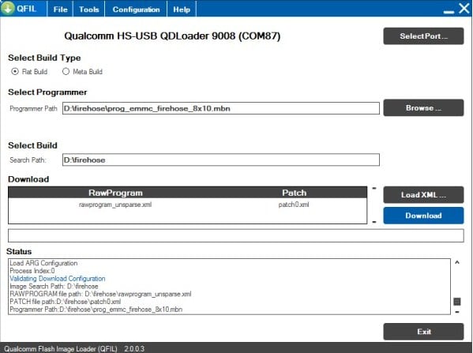Select patch0.xml in the Patch column
The image size is (473, 353).
pyautogui.click(x=294, y=205)
